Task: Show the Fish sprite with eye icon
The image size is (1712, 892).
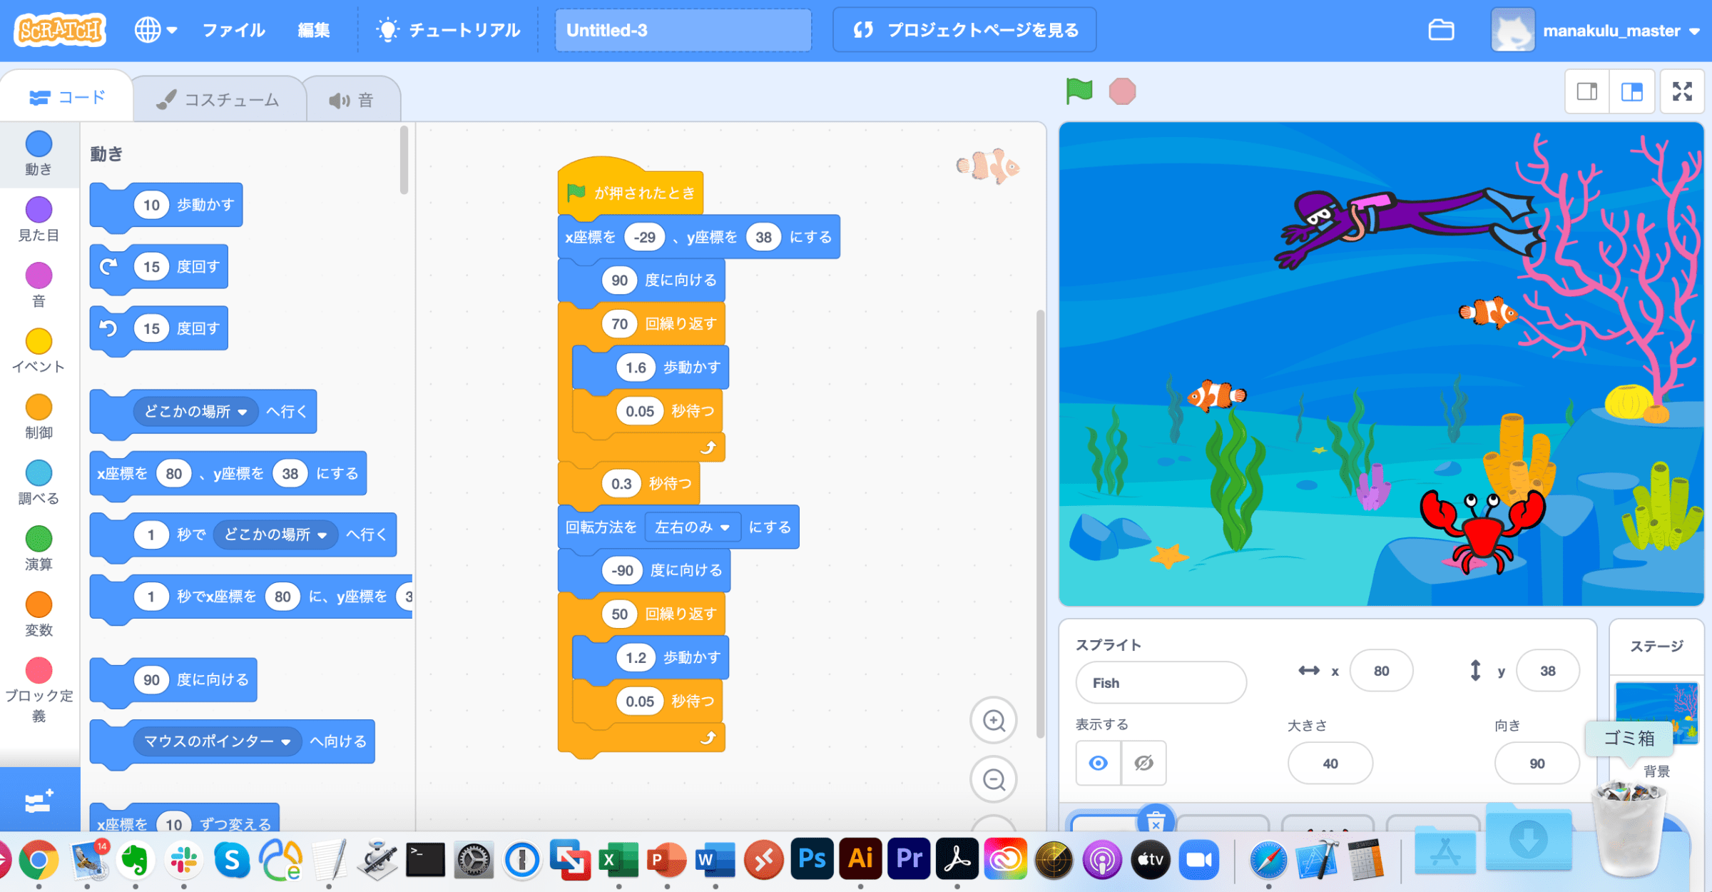Action: pos(1099,763)
